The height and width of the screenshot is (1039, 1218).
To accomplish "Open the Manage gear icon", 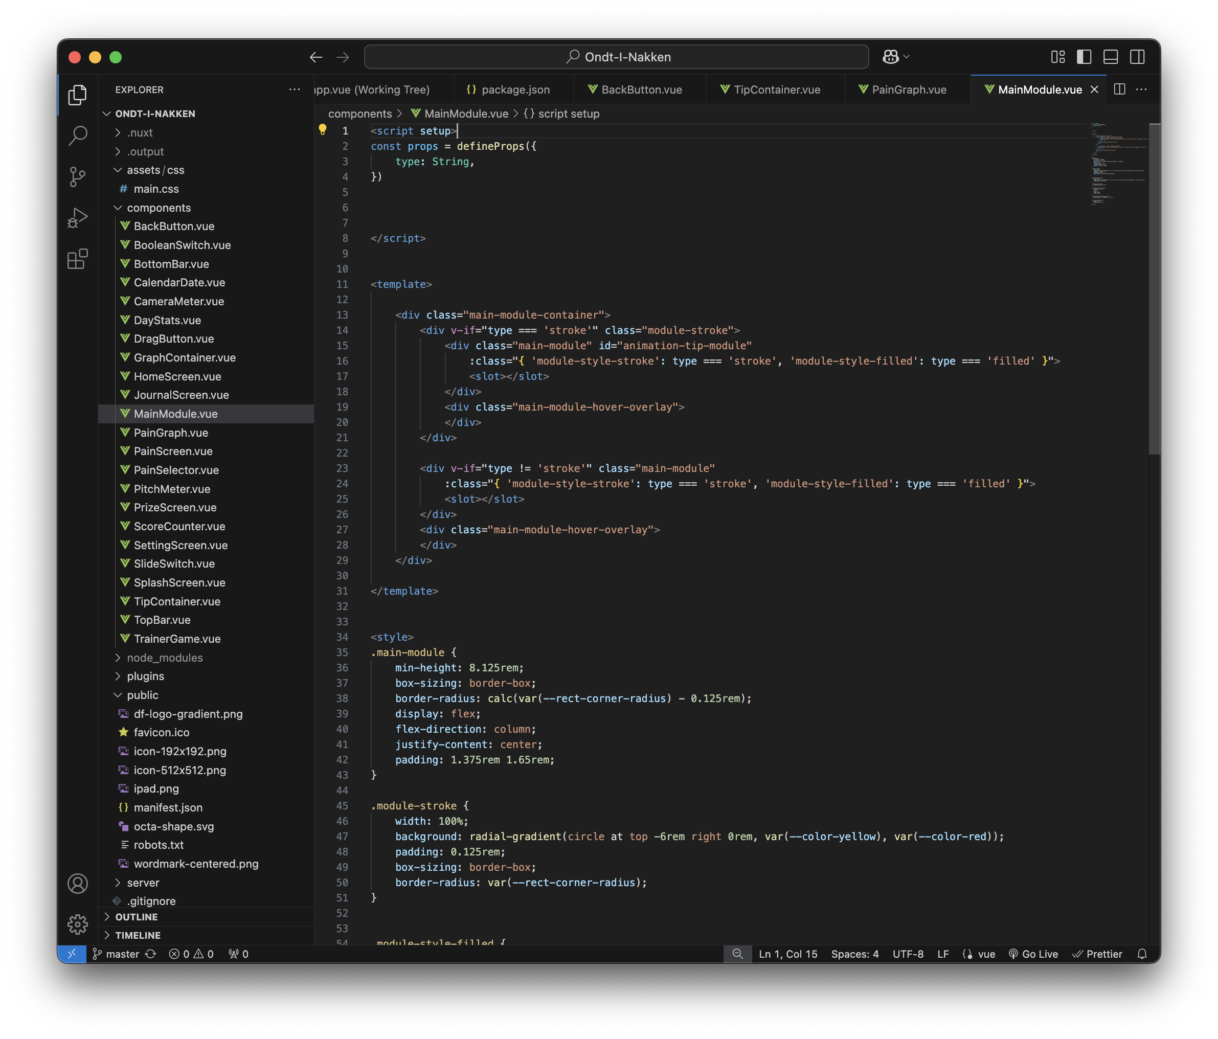I will 78,924.
